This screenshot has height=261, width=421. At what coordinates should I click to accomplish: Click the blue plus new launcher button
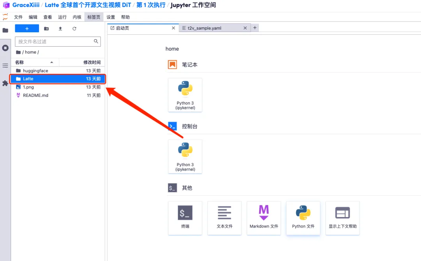pos(27,28)
